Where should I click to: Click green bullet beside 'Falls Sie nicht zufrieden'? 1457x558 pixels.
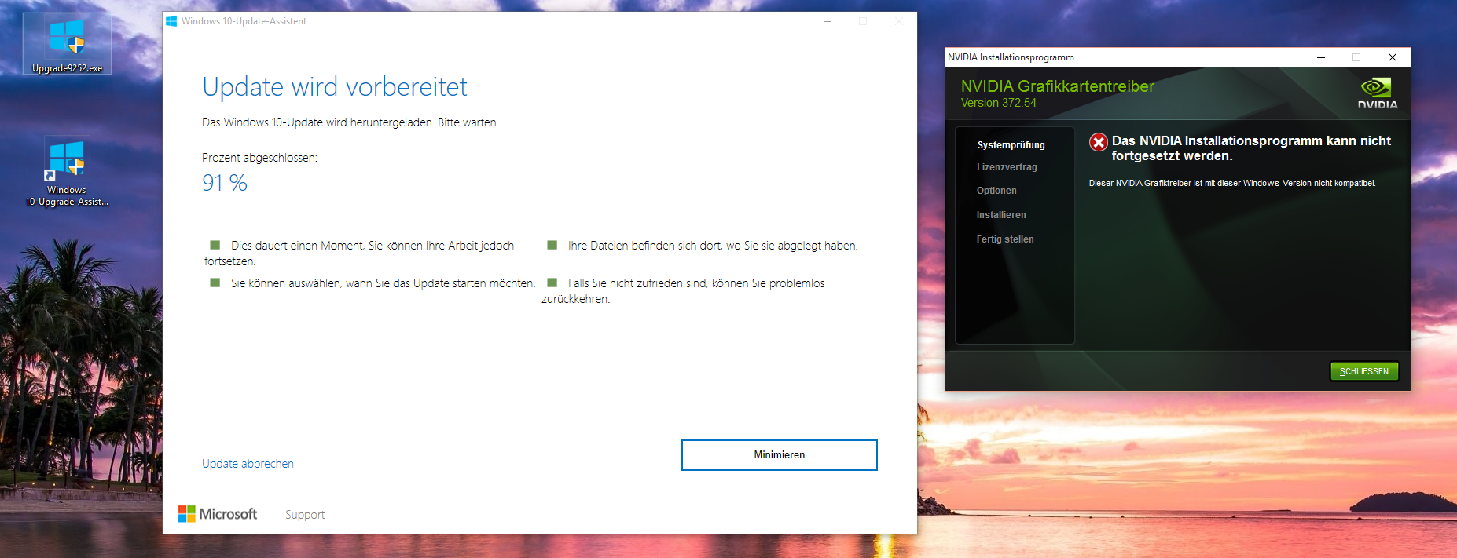coord(552,283)
